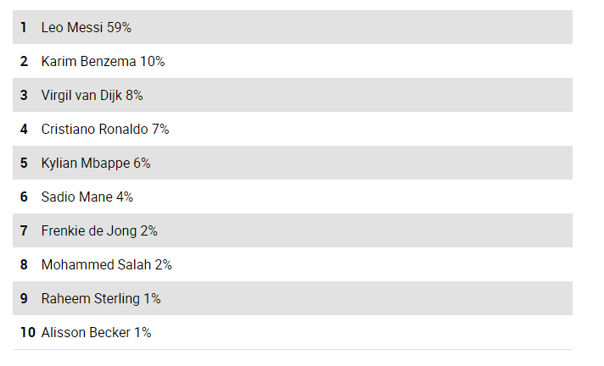Click rank number 1 beside Leo Messi
Screen dimensions: 604x366
pyautogui.click(x=24, y=28)
